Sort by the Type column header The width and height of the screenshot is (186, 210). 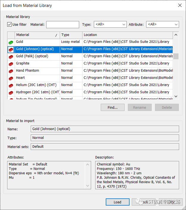click(x=71, y=35)
